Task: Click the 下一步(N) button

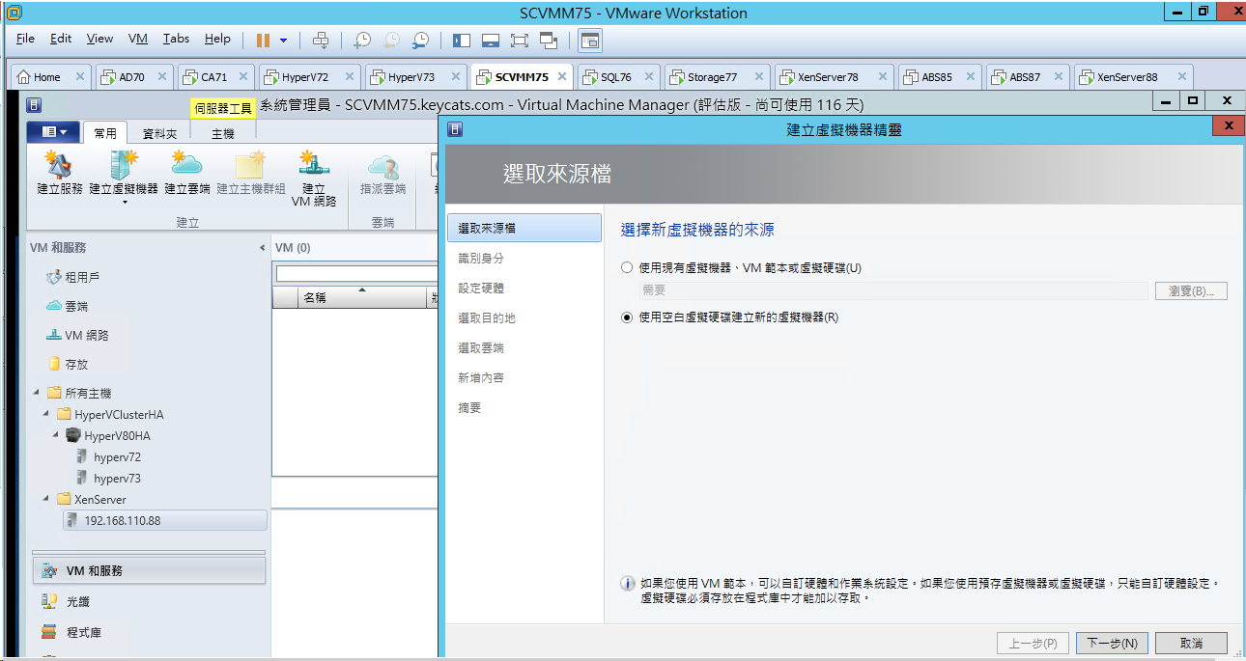Action: [x=1112, y=643]
